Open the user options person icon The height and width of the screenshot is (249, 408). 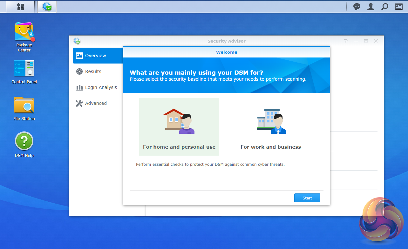point(371,7)
